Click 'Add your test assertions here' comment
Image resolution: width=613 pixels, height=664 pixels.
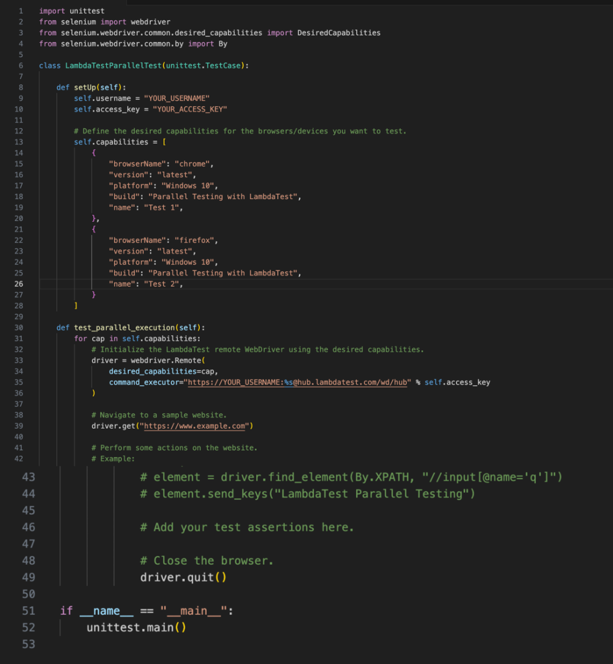247,527
